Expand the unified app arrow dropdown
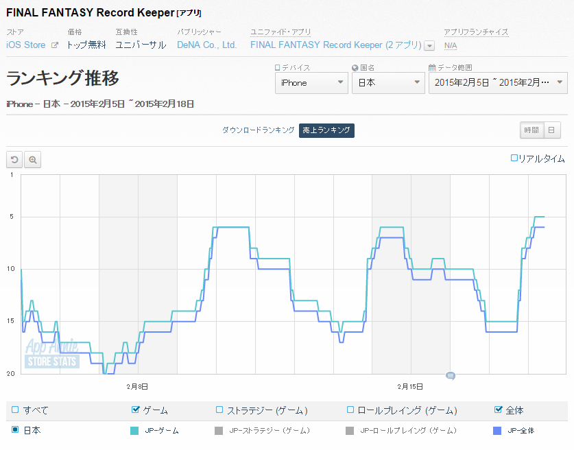This screenshot has height=450, width=574. (x=429, y=46)
